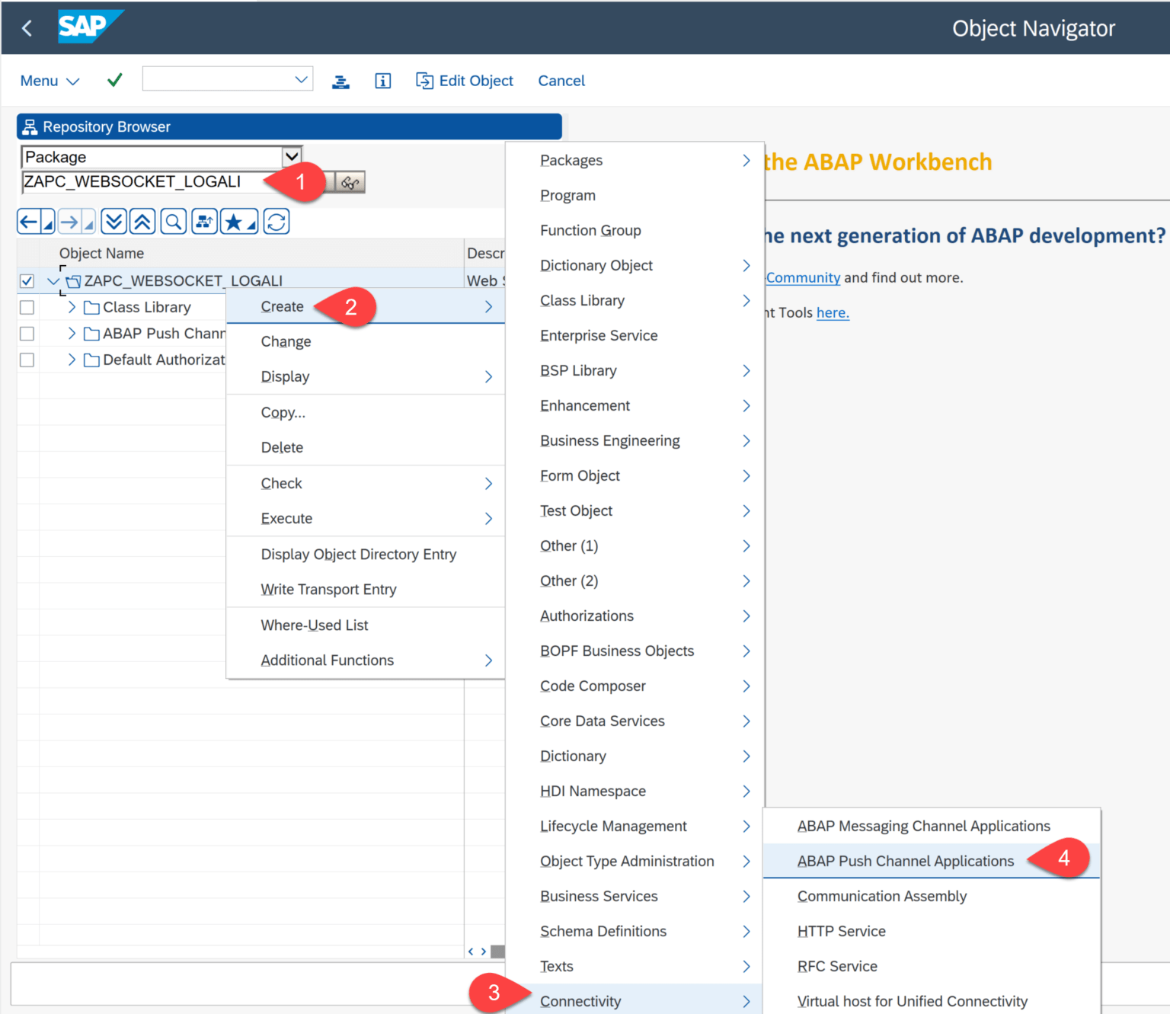Expand the Class Library tree node
The height and width of the screenshot is (1014, 1170).
coord(71,307)
